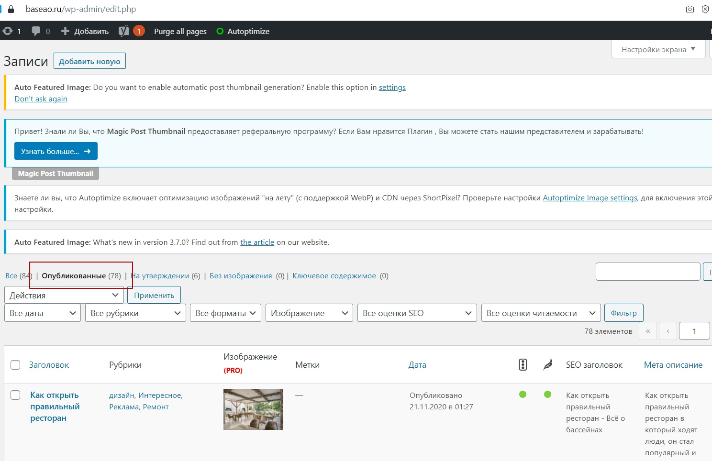712x461 pixels.
Task: Open the Все оценки SEO dropdown
Action: (417, 313)
